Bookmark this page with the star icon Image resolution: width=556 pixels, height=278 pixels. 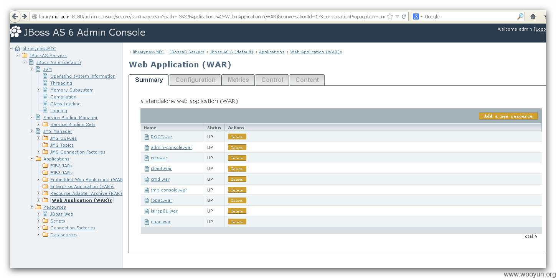(390, 16)
